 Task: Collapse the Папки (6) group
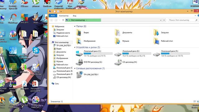pos(75,26)
